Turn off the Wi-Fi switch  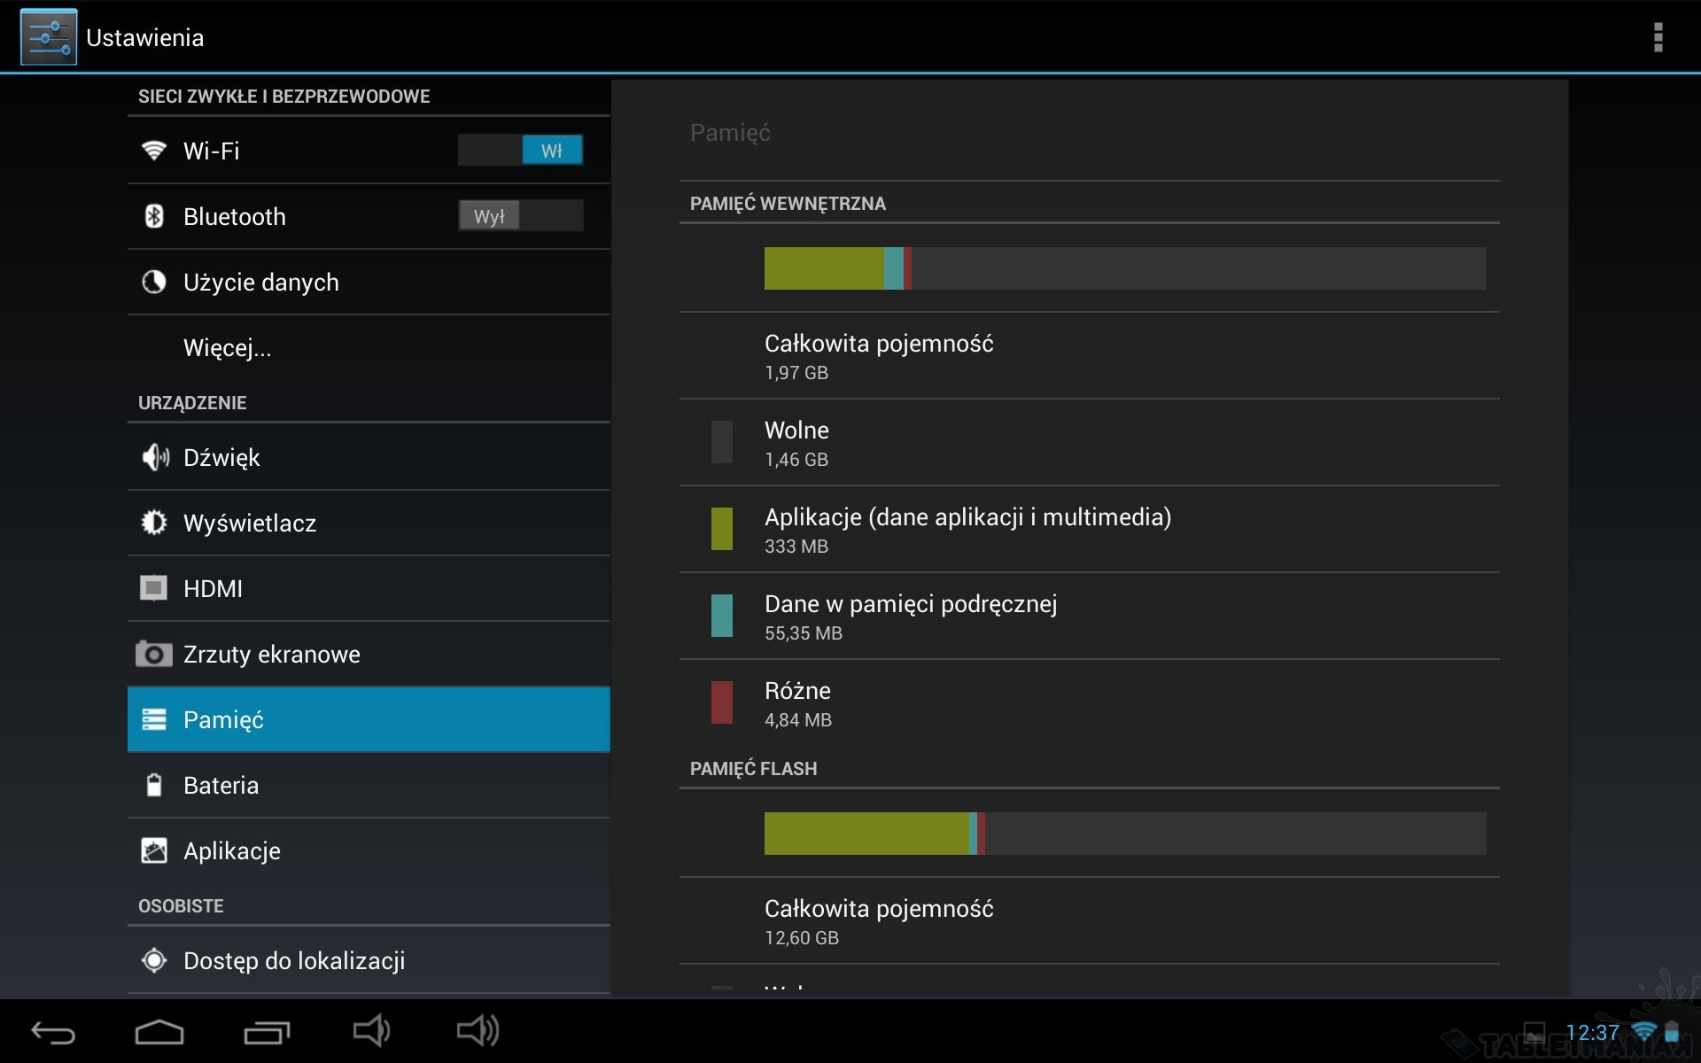[x=520, y=151]
